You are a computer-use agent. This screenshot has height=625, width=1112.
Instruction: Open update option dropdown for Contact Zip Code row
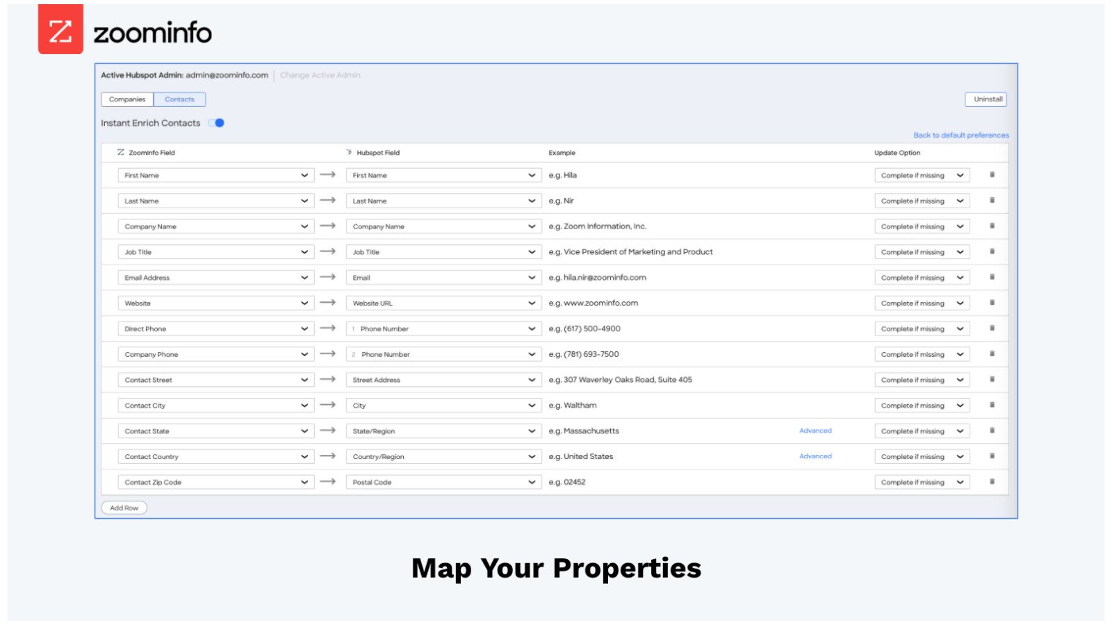pyautogui.click(x=922, y=482)
